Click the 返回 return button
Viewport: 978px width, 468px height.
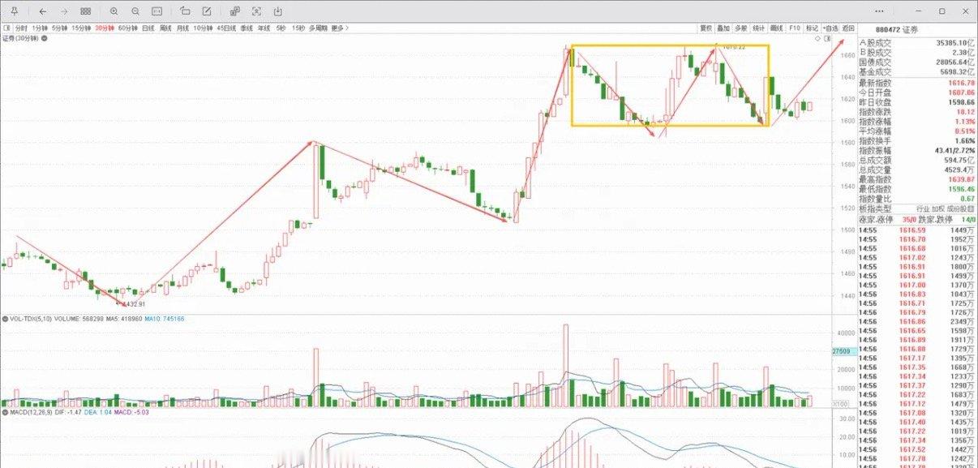tap(848, 28)
